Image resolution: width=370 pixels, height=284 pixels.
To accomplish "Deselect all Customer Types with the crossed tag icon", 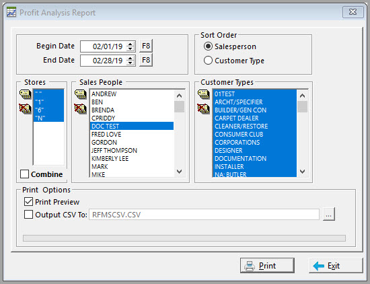I will click(203, 108).
